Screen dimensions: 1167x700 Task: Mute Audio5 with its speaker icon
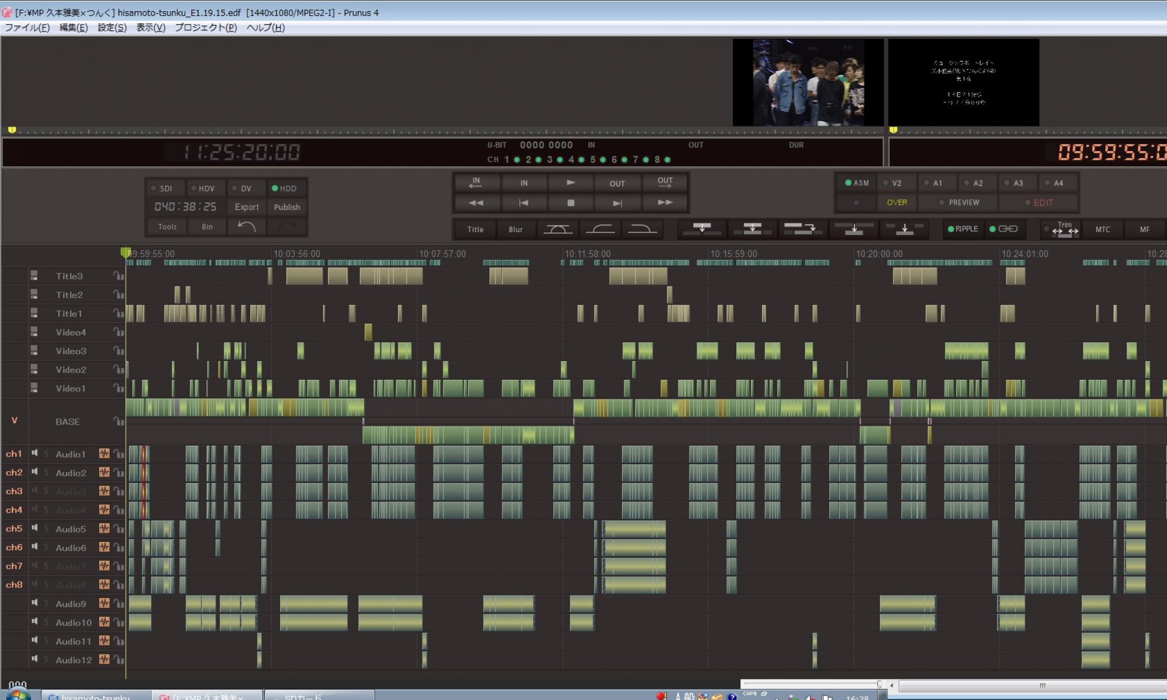click(x=35, y=528)
